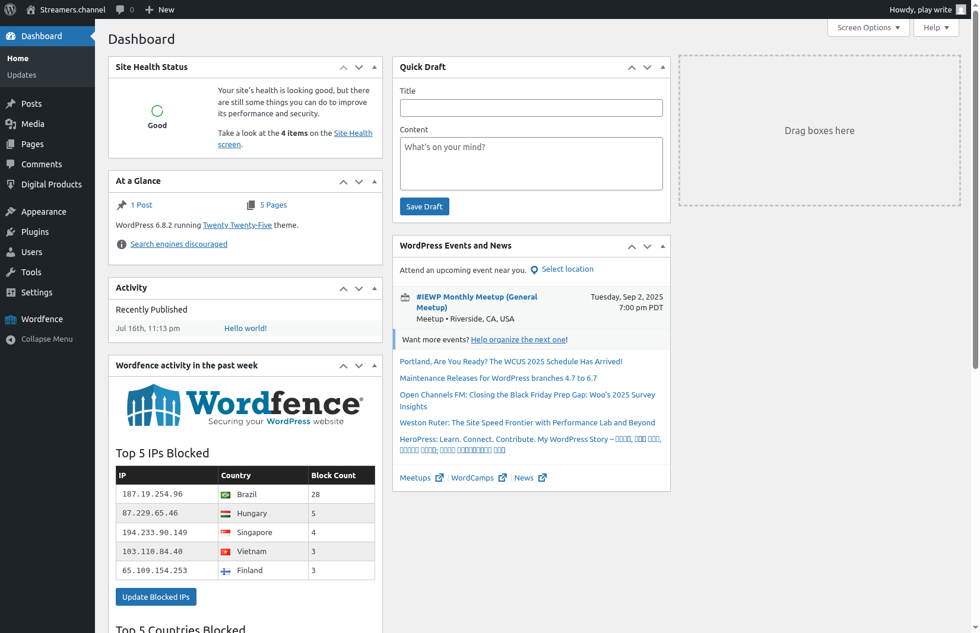Click the page vertical scrollbar
Viewport: 980px width, 633px height.
(x=975, y=190)
